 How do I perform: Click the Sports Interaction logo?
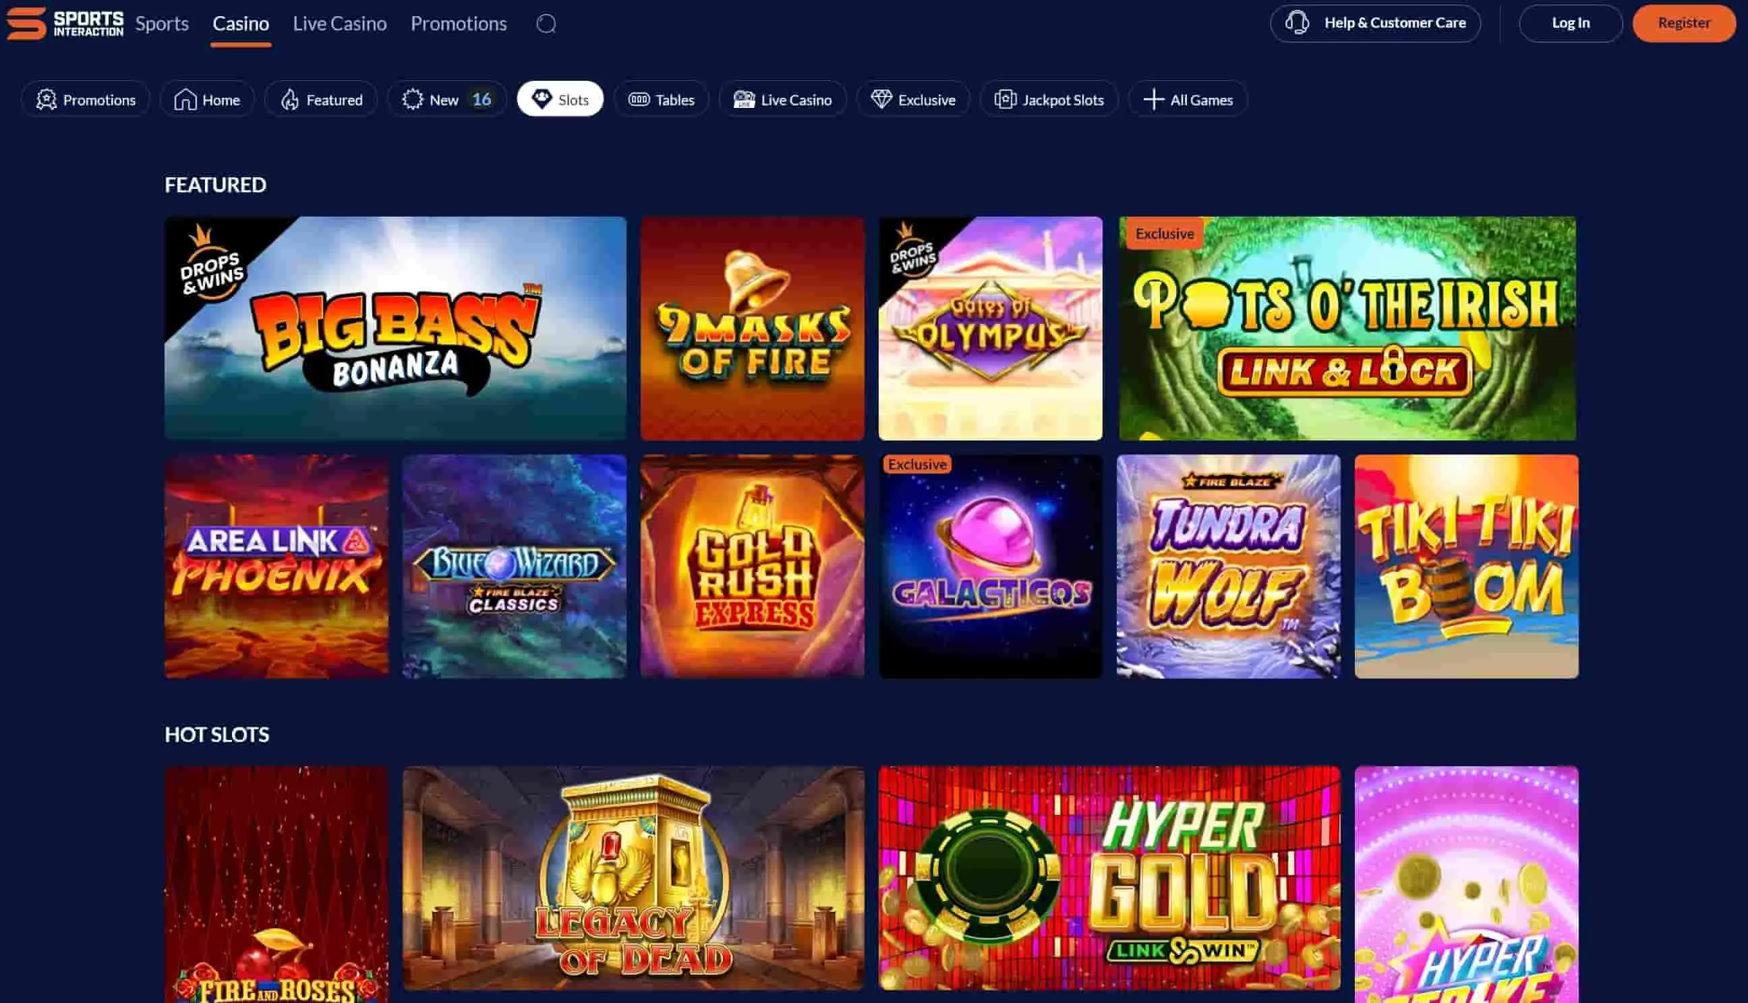pyautogui.click(x=65, y=24)
